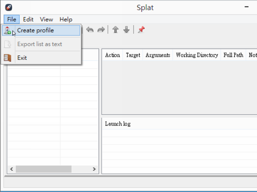
Task: Choose Create profile from File menu
Action: coord(41,30)
